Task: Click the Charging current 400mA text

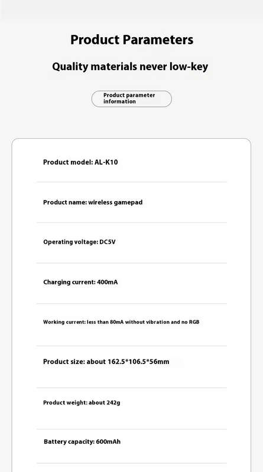Action: coord(80,283)
